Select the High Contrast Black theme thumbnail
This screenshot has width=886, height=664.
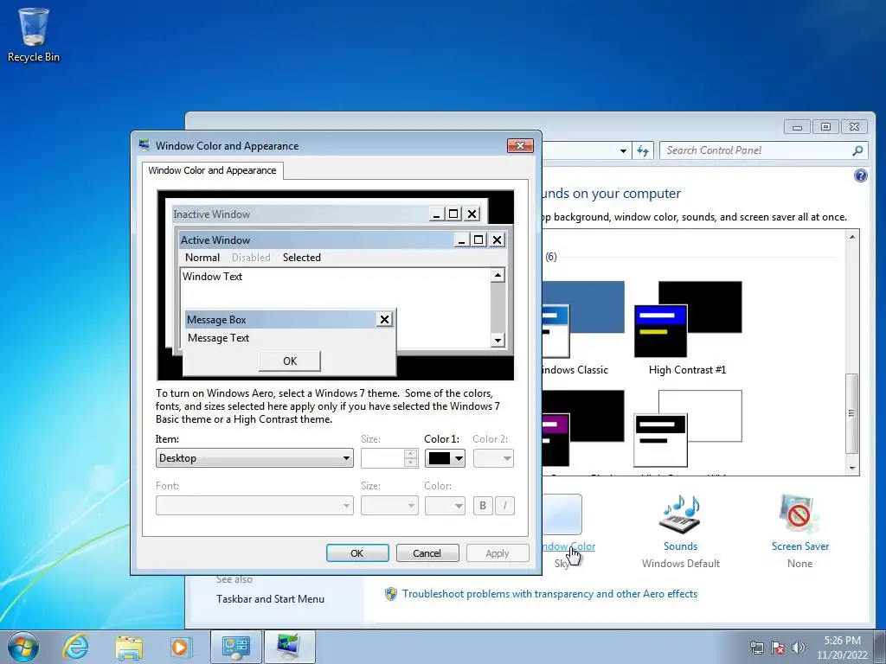pyautogui.click(x=583, y=428)
